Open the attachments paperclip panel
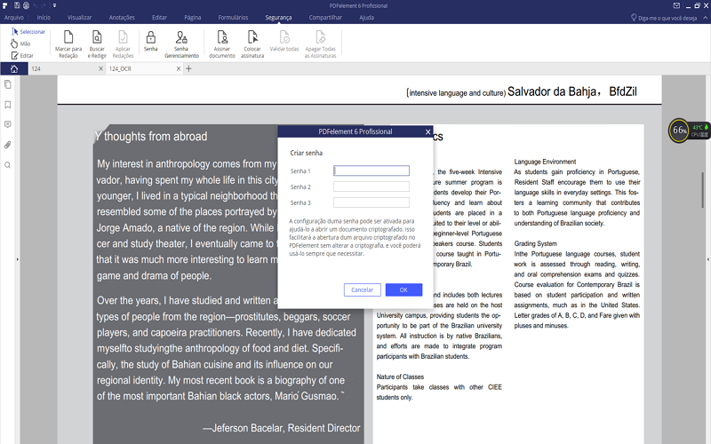 coord(8,144)
